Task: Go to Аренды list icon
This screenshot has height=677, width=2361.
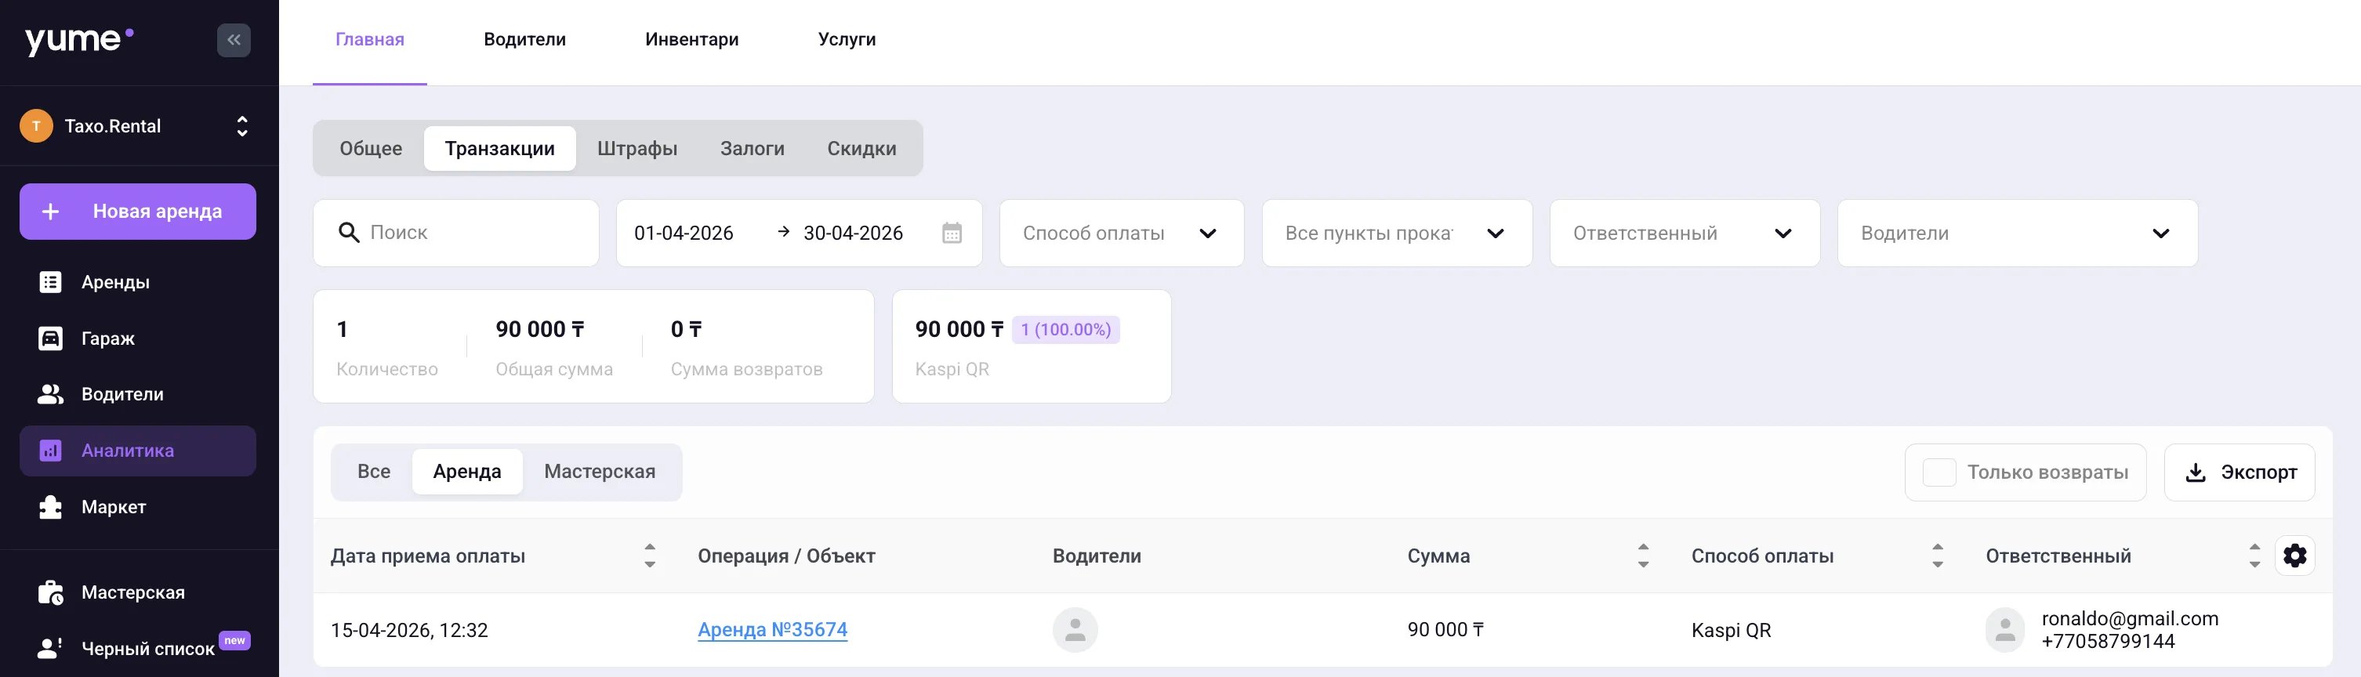Action: tap(50, 282)
